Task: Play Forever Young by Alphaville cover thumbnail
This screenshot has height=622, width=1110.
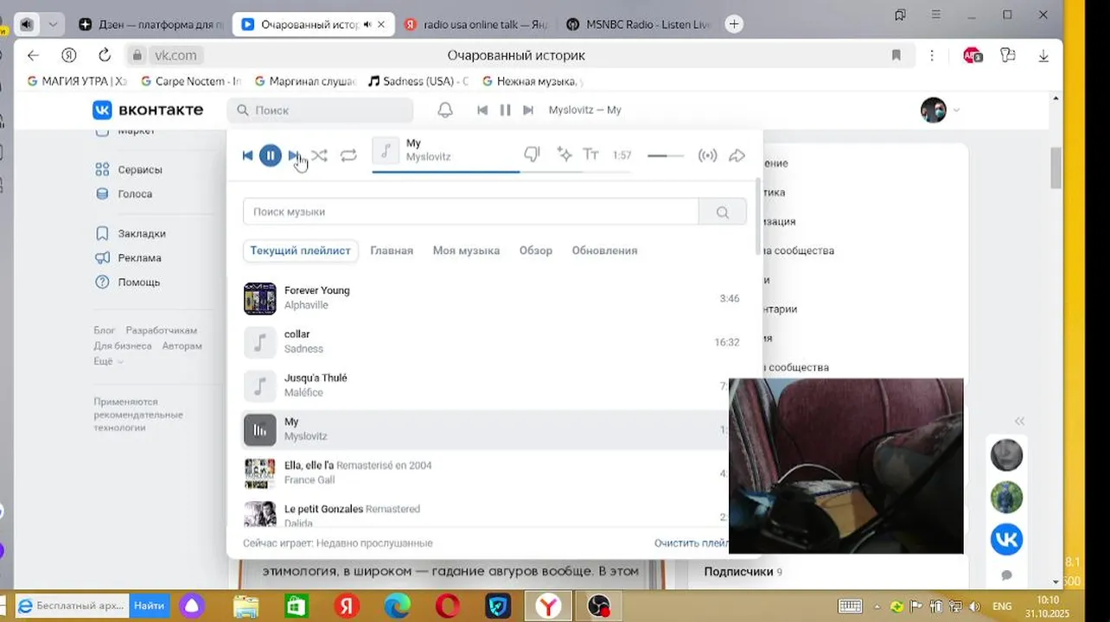Action: (260, 298)
